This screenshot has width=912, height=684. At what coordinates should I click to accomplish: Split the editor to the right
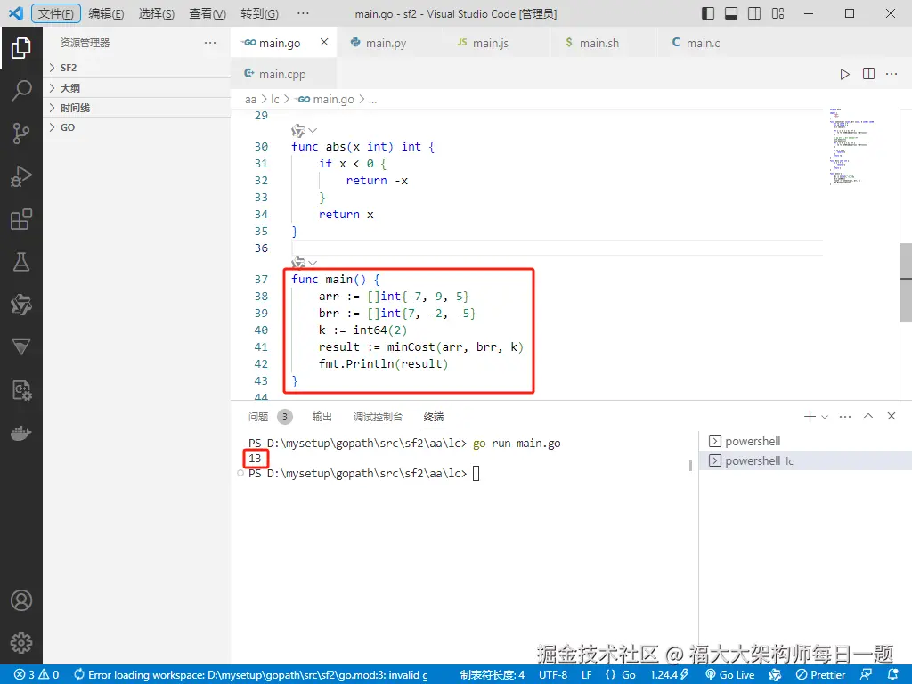tap(868, 74)
